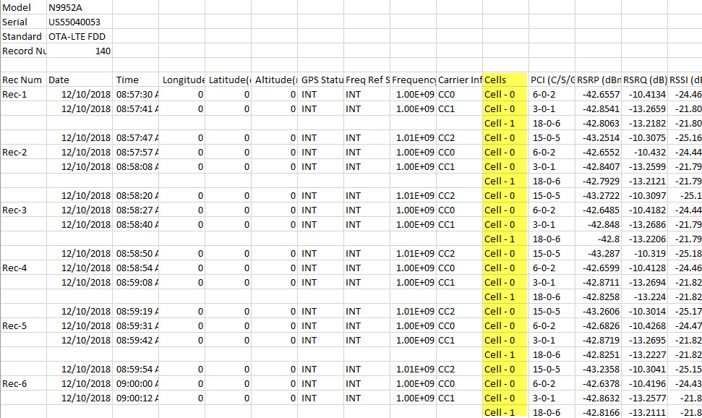Click the Latitude column header

[228, 80]
